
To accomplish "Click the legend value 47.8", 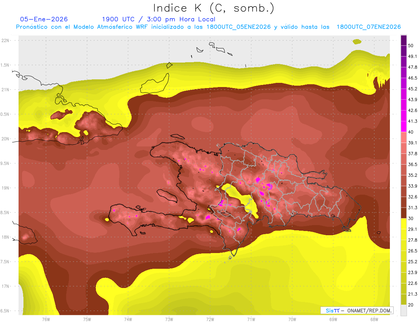I will click(413, 67).
